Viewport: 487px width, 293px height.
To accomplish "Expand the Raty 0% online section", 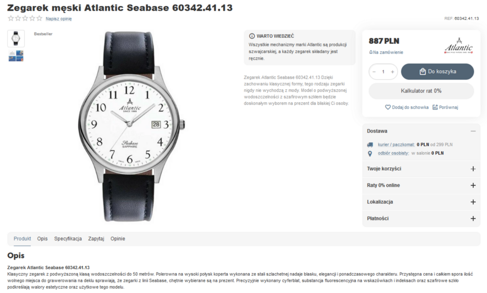I will pos(473,185).
